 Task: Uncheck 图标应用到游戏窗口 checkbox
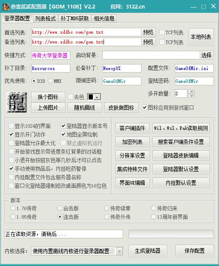coord(144,108)
